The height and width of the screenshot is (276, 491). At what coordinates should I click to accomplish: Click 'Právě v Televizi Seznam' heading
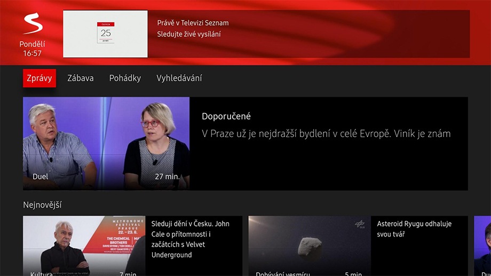pos(193,23)
